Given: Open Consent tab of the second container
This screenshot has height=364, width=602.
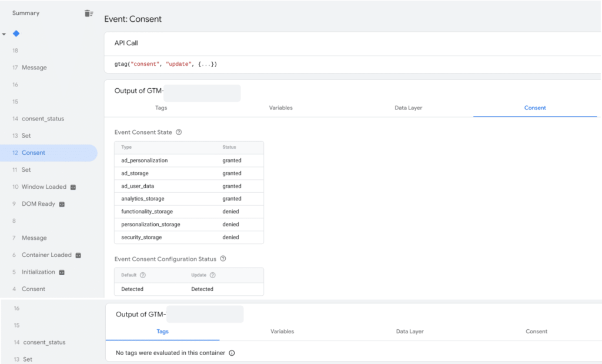Looking at the screenshot, I should [x=536, y=331].
